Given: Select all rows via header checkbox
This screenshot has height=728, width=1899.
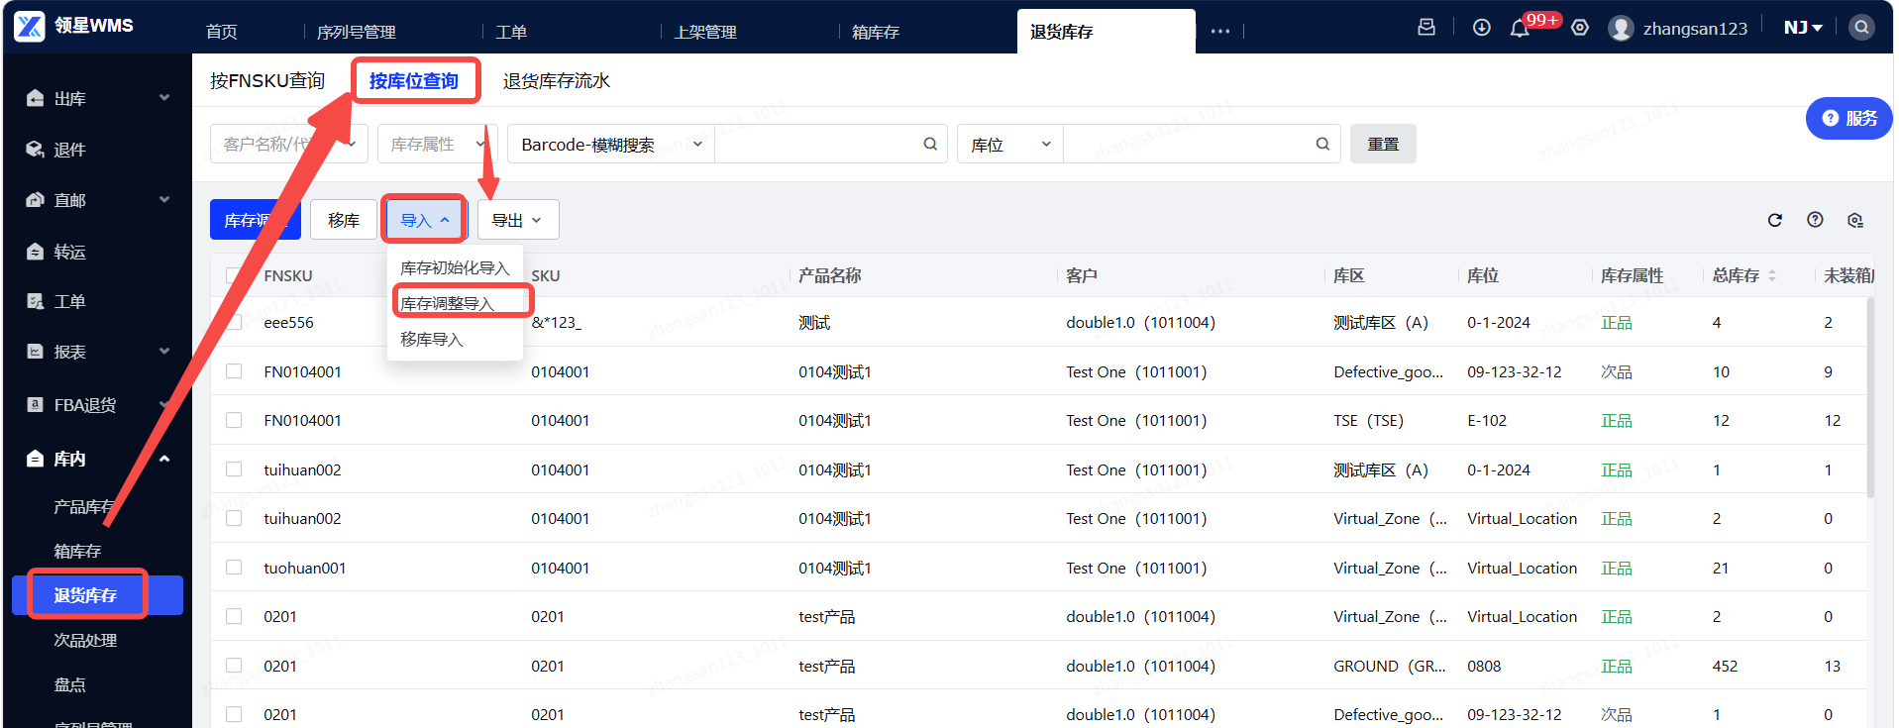Looking at the screenshot, I should 234,275.
